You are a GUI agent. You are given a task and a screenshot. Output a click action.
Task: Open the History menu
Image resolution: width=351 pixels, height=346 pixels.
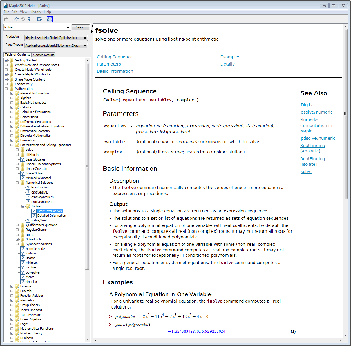point(36,11)
